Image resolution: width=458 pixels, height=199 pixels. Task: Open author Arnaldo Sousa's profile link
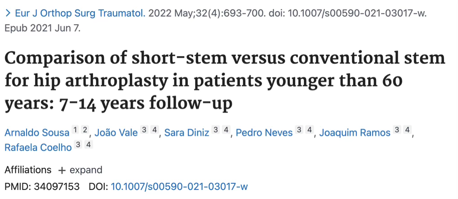(37, 133)
